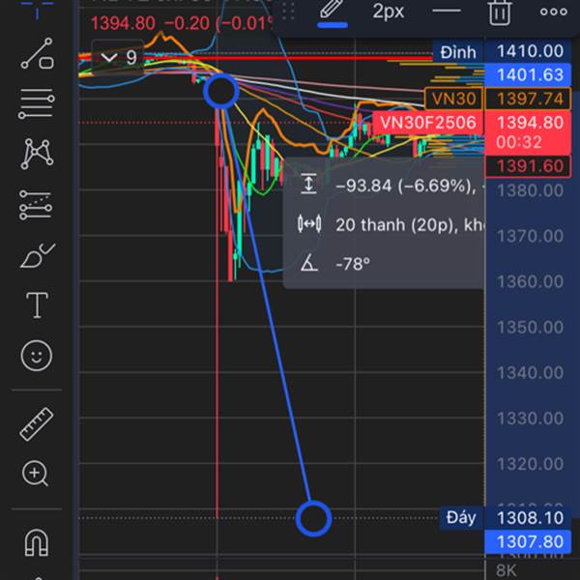Viewport: 580px width, 580px height.
Task: Toggle magnet mode for drawings
Action: (x=37, y=542)
